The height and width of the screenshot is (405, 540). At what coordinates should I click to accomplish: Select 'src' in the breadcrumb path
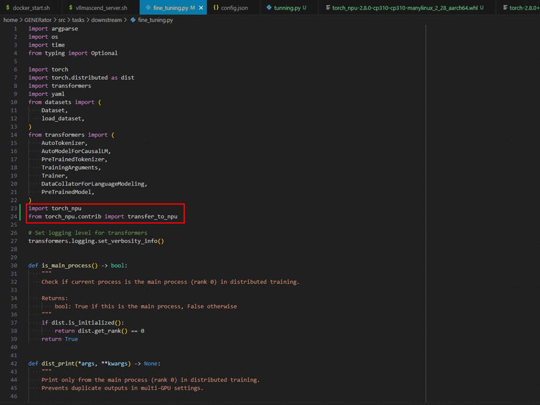62,20
